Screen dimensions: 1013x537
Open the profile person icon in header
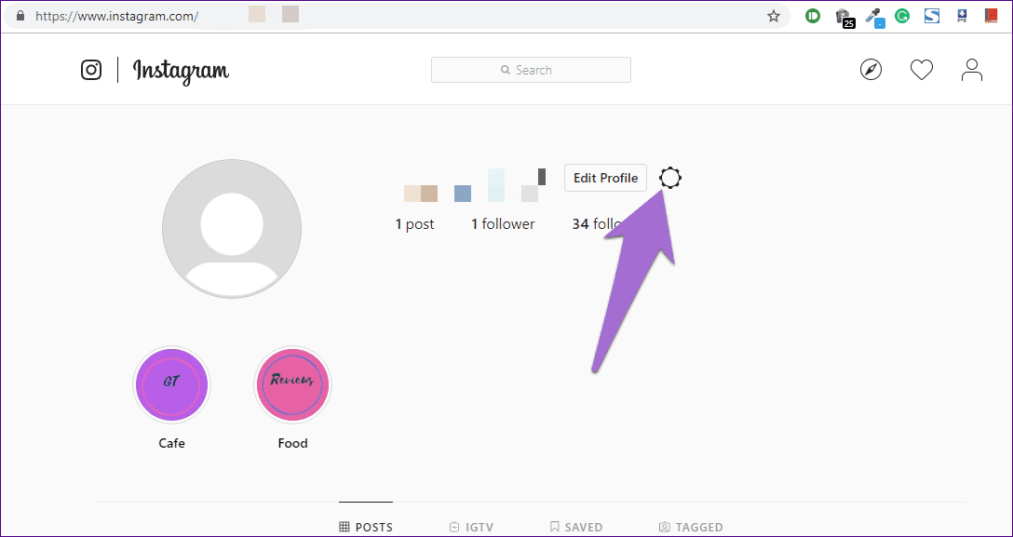[972, 70]
